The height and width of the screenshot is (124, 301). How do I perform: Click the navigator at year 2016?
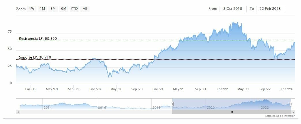click(x=102, y=107)
